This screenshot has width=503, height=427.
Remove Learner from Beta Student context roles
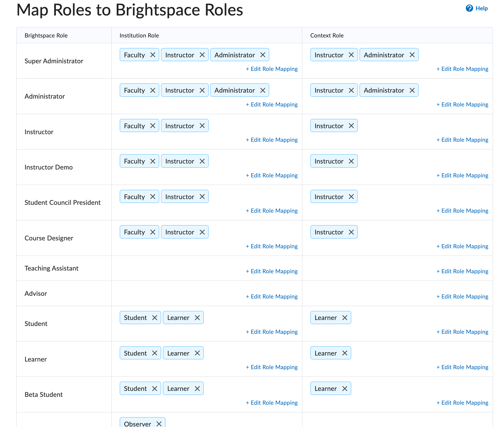345,388
